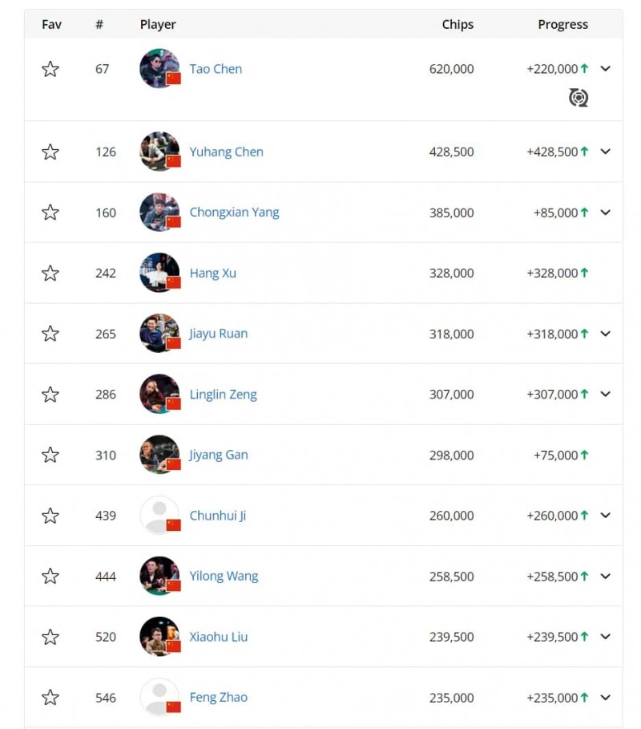This screenshot has width=641, height=729.
Task: Toggle the favorite star for Linglin Zeng
Action: pos(50,394)
